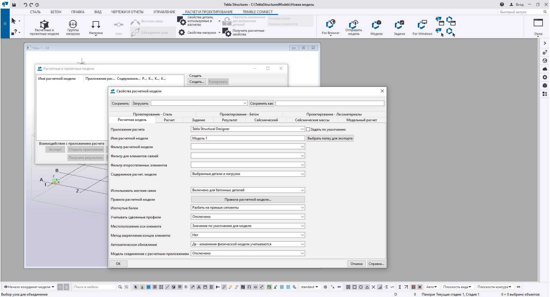Screen dimensions: 550x297
Task: Toggle X intersection snap switch
Action: pyautogui.click(x=373, y=287)
